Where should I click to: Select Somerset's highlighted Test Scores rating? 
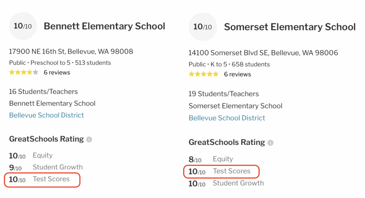pos(221,172)
